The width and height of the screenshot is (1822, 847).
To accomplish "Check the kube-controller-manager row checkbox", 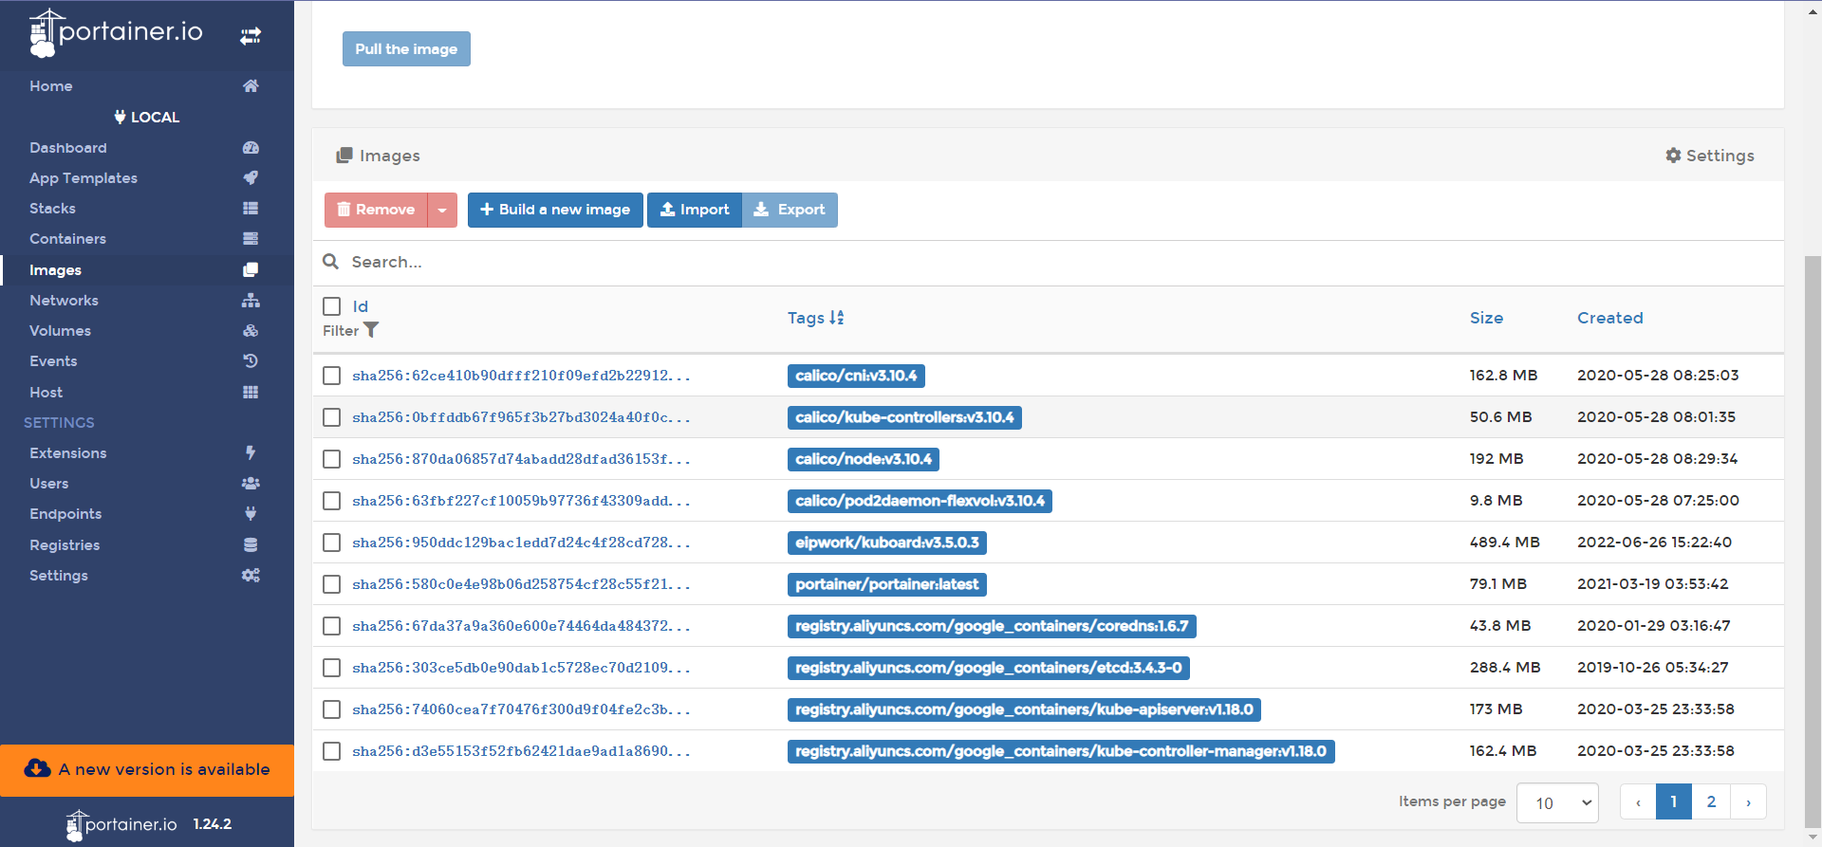I will [x=332, y=751].
